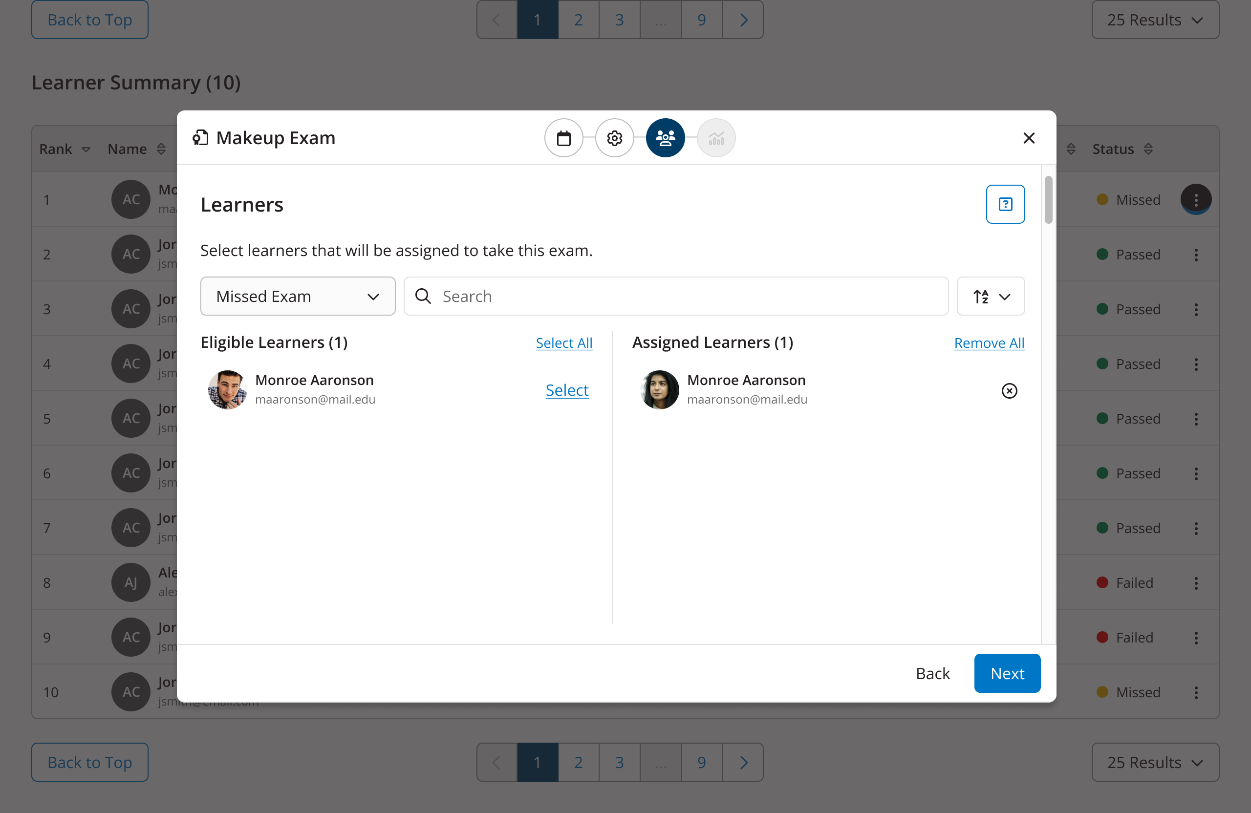Click the Next button to proceed

(x=1007, y=673)
